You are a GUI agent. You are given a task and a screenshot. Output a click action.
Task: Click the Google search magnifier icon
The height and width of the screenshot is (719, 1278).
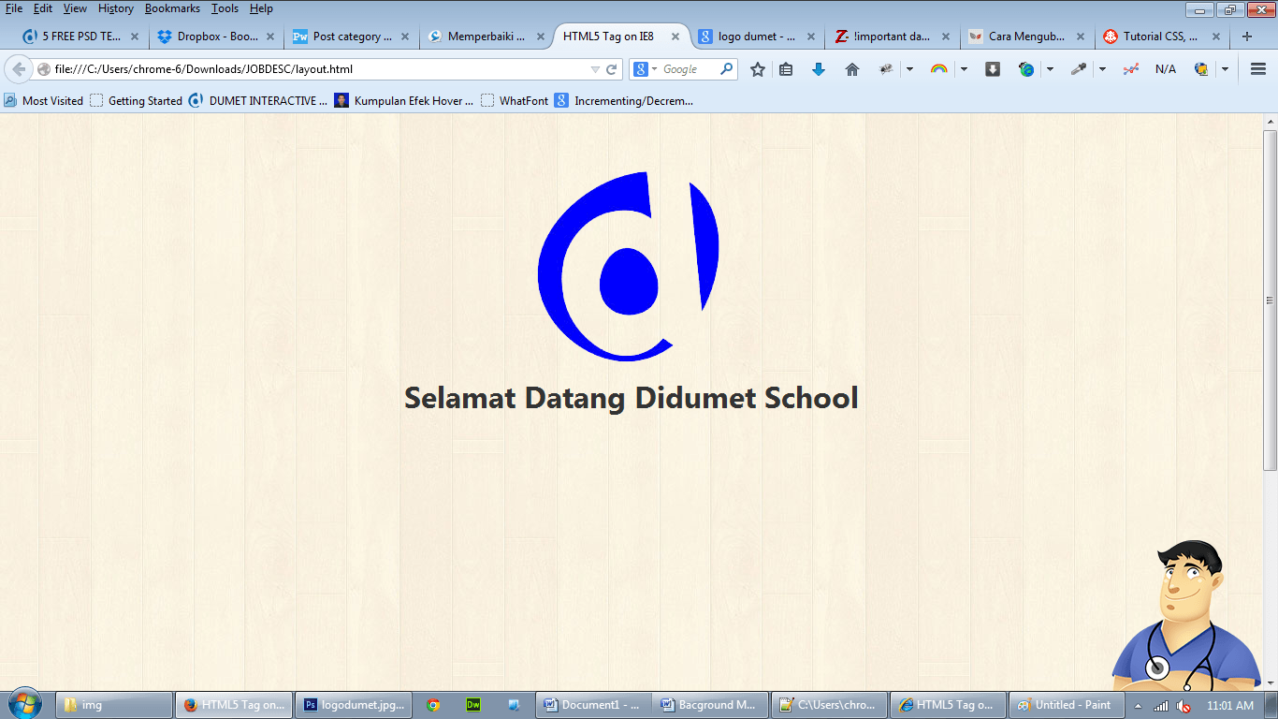click(x=726, y=69)
